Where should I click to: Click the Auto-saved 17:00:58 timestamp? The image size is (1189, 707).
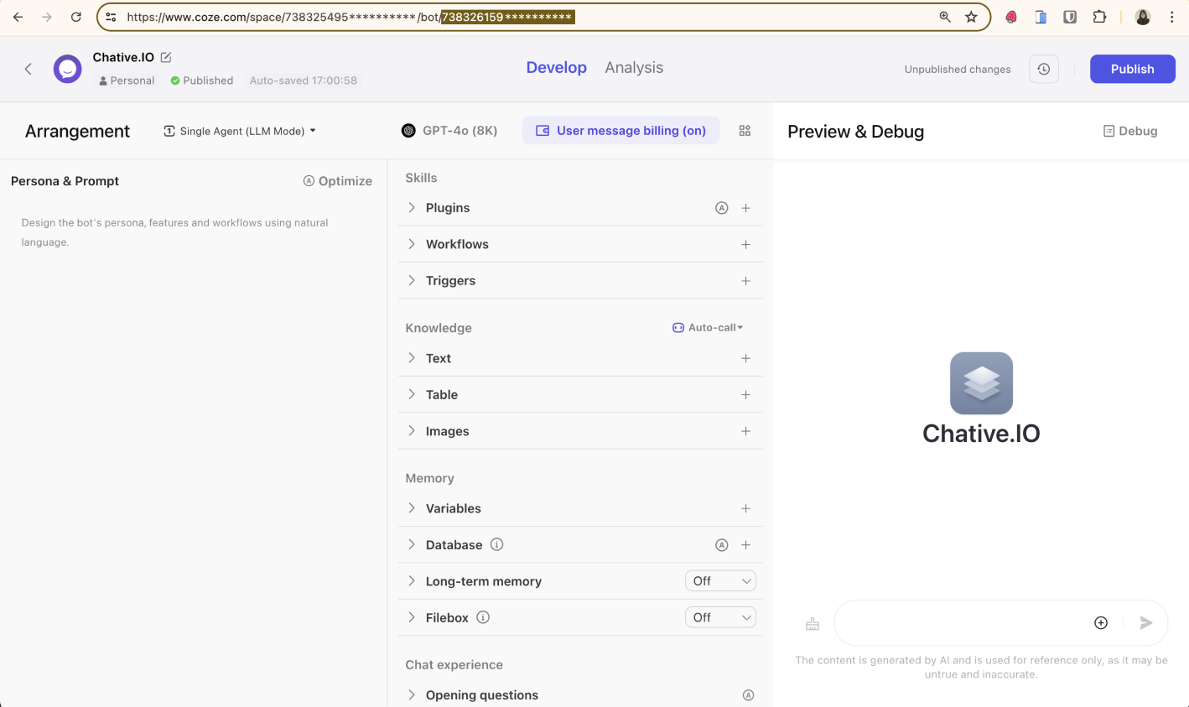click(304, 81)
